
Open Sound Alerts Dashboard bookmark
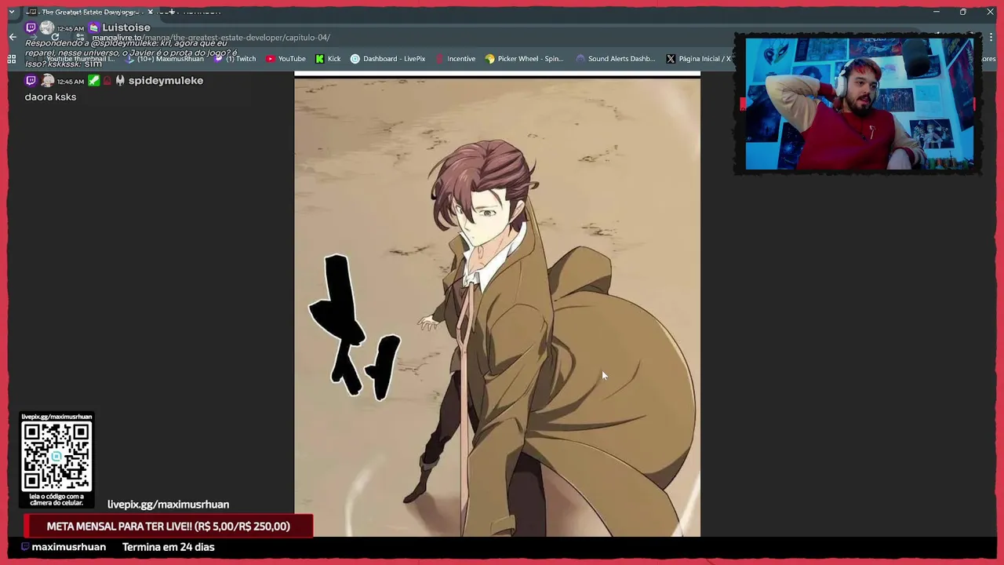pos(615,59)
